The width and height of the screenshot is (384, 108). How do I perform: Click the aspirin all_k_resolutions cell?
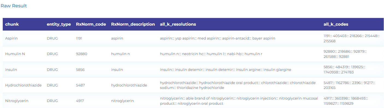pyautogui.click(x=218, y=38)
